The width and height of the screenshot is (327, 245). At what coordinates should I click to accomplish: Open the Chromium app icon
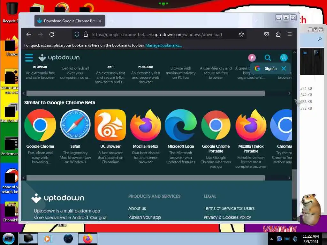pos(281,125)
